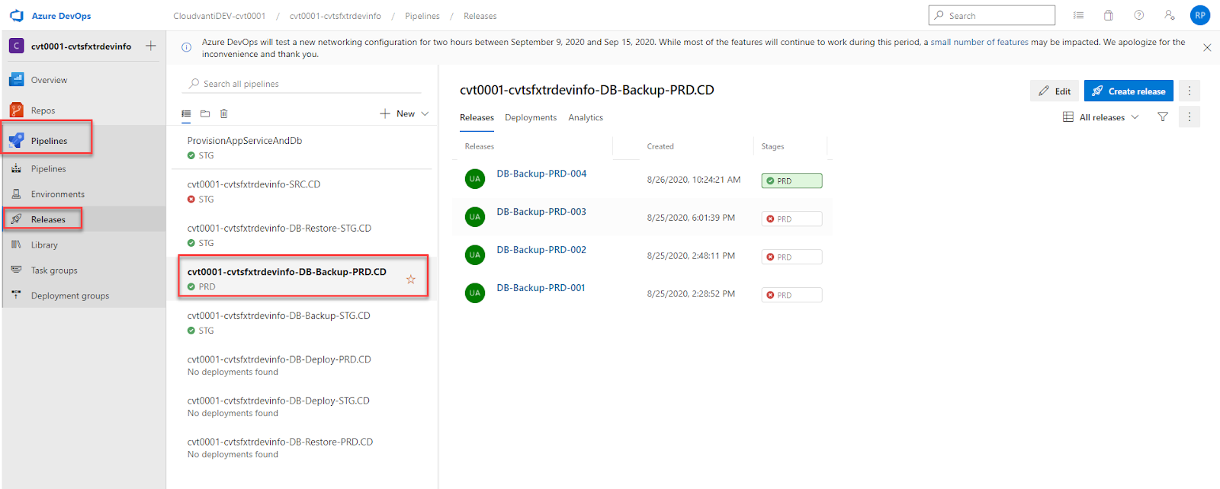Image resolution: width=1220 pixels, height=489 pixels.
Task: Open the user settings icon
Action: (x=1170, y=15)
